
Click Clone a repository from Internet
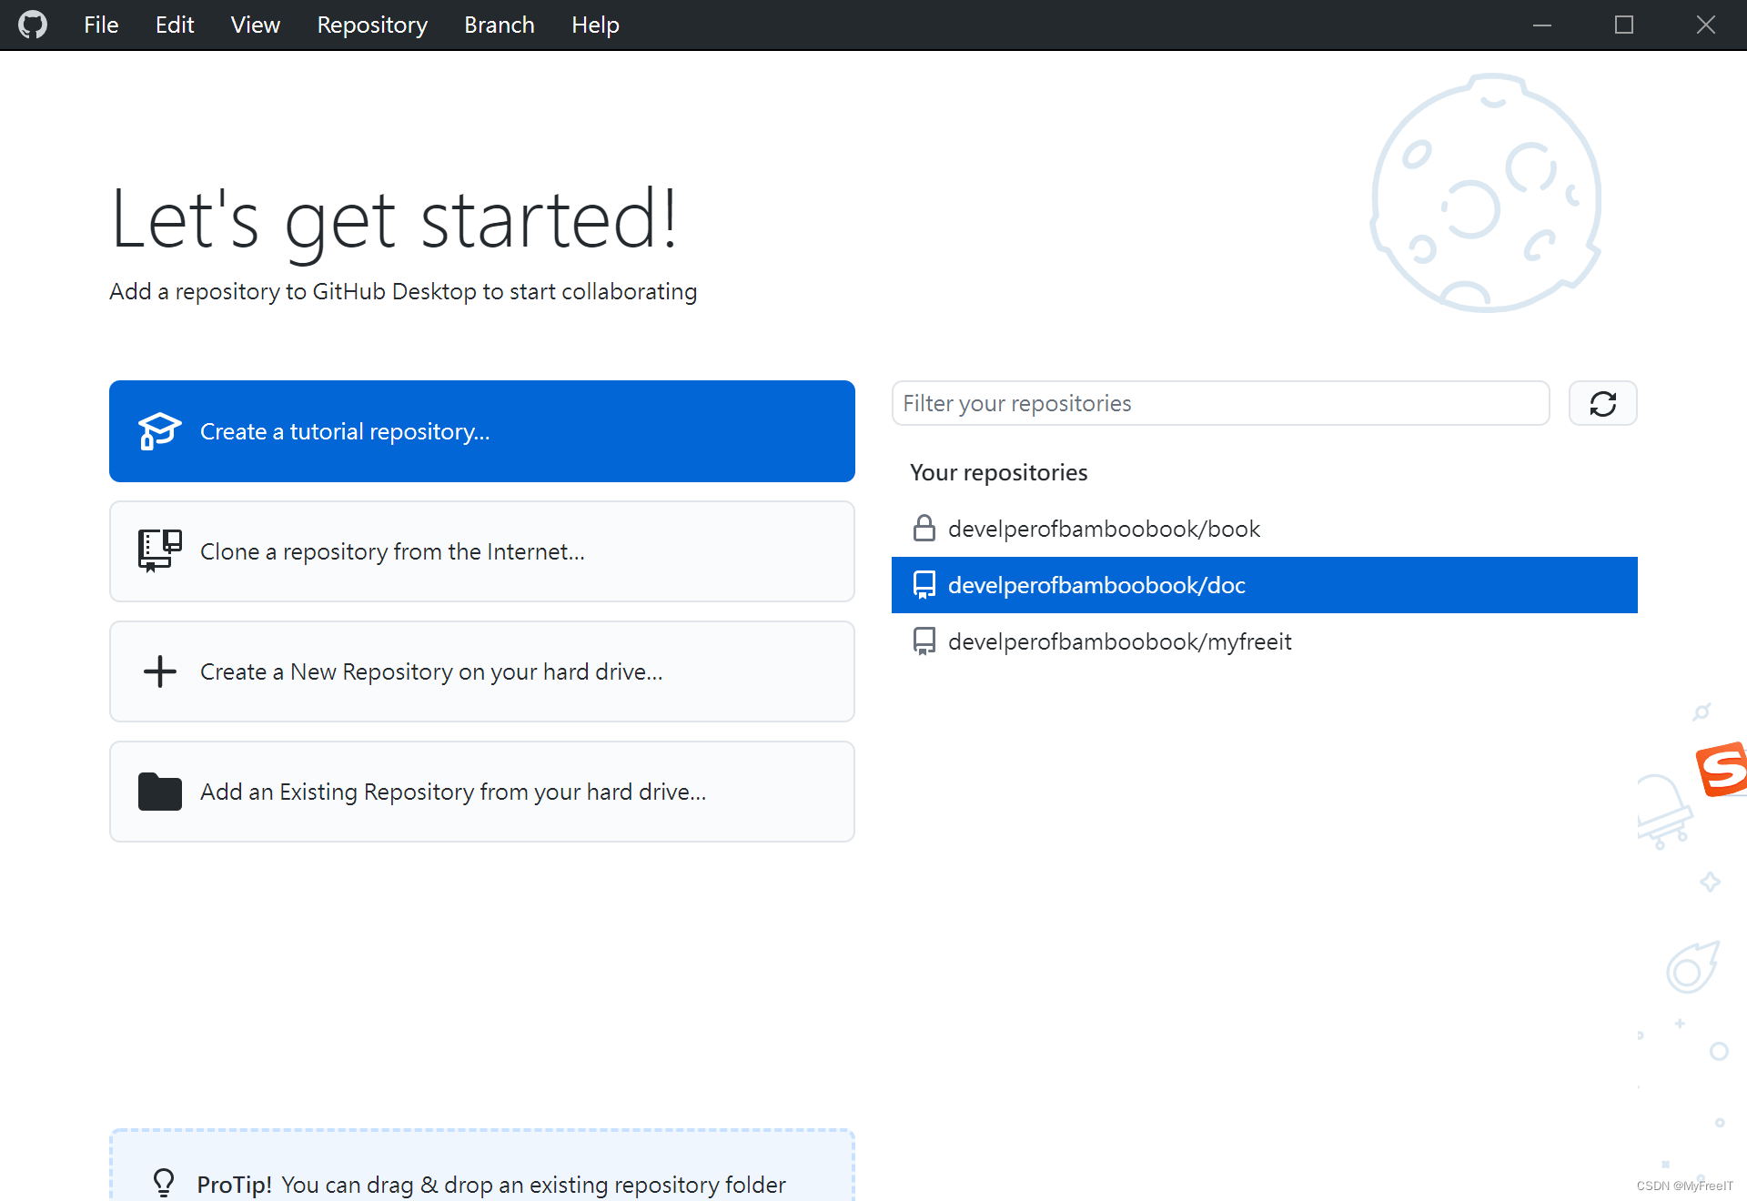(483, 550)
